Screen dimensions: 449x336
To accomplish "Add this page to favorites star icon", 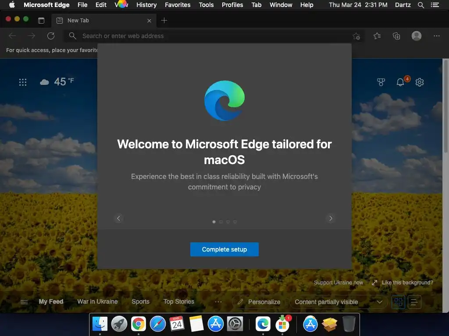I will pos(356,36).
